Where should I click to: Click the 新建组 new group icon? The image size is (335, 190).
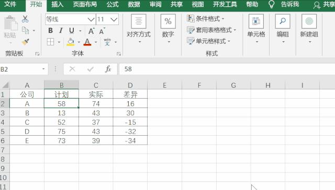tap(309, 21)
